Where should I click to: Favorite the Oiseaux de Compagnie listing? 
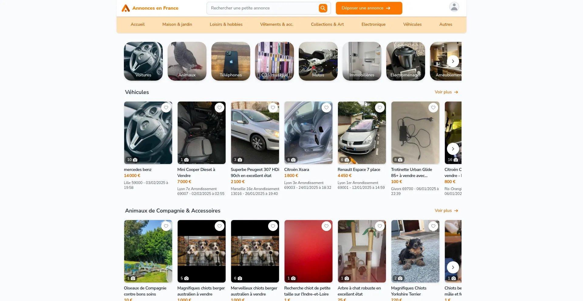[x=166, y=226]
